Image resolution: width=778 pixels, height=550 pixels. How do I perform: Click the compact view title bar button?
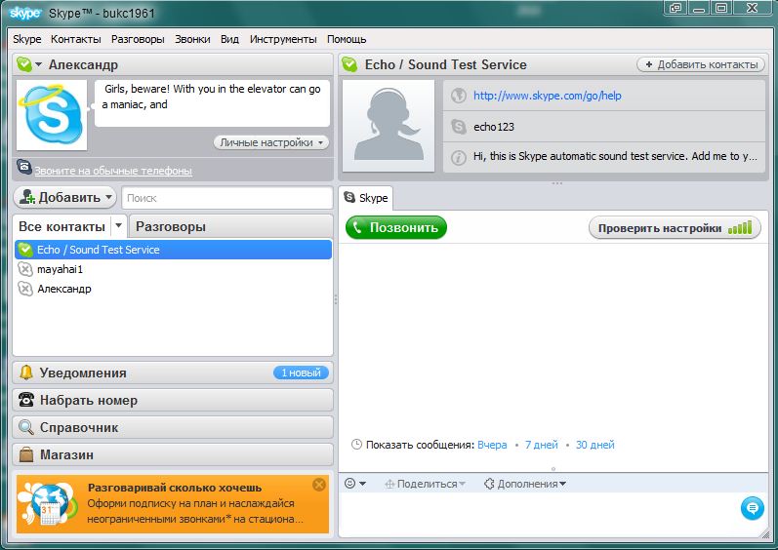click(x=676, y=8)
